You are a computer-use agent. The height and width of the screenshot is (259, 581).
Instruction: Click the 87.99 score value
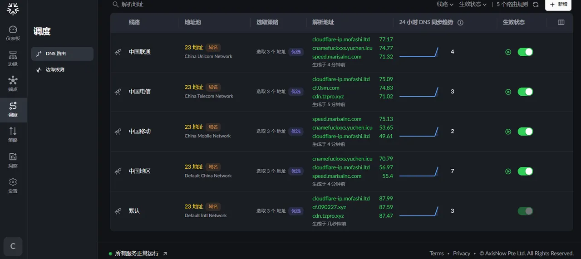click(386, 199)
